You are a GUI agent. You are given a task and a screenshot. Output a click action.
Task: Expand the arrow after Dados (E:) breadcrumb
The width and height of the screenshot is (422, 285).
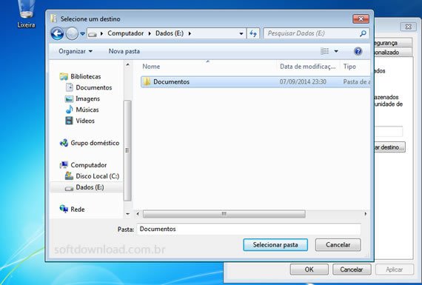(x=190, y=33)
